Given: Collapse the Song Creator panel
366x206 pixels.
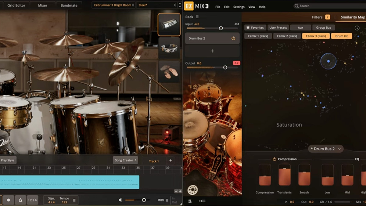Looking at the screenshot, I should pos(125,160).
